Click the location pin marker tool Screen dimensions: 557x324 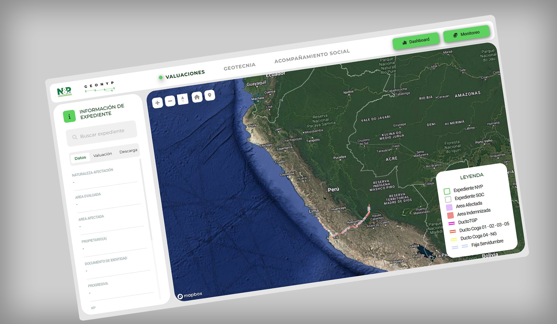coord(209,95)
